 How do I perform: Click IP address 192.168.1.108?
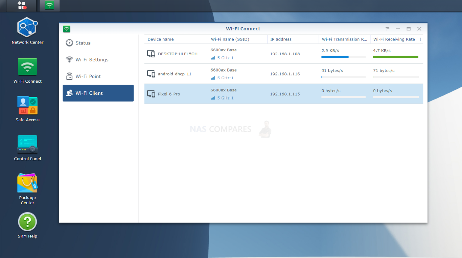coord(285,54)
